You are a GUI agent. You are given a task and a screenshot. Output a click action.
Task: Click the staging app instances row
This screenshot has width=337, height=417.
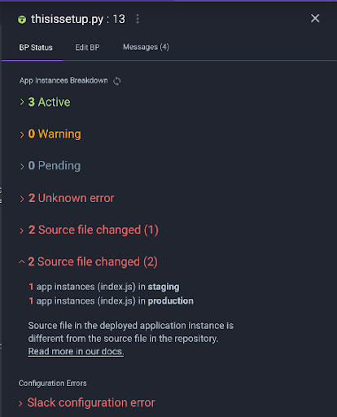(104, 287)
